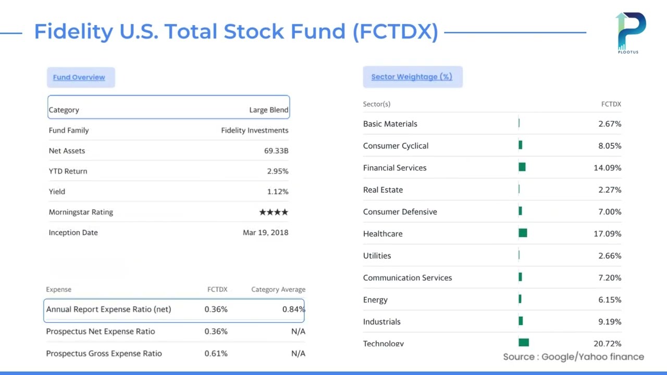667x375 pixels.
Task: Select the Industrials sector
Action: tap(381, 321)
